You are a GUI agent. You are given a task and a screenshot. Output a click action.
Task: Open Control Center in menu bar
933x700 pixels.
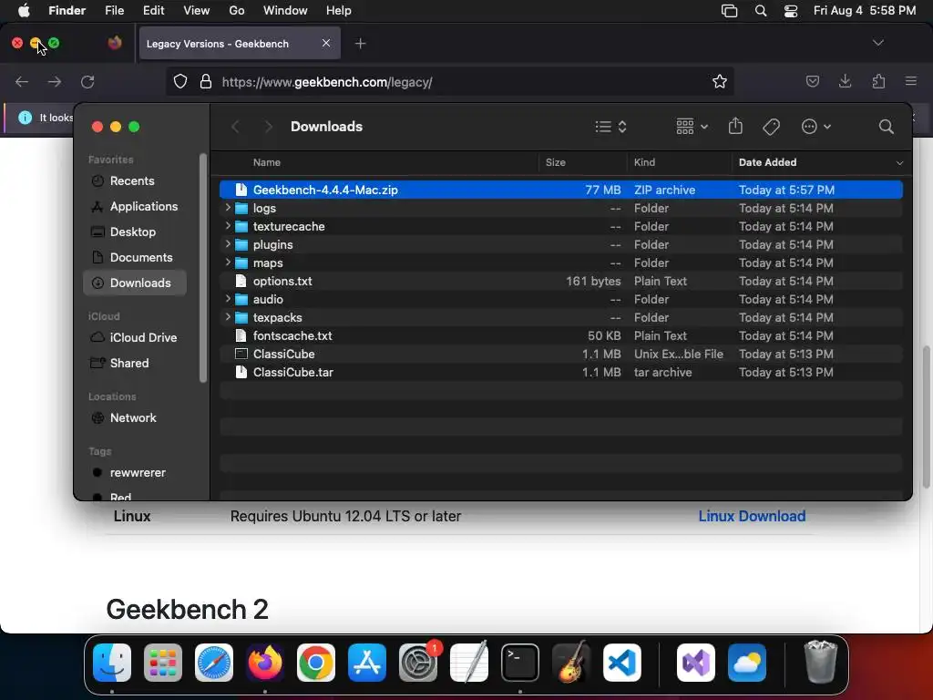click(790, 11)
